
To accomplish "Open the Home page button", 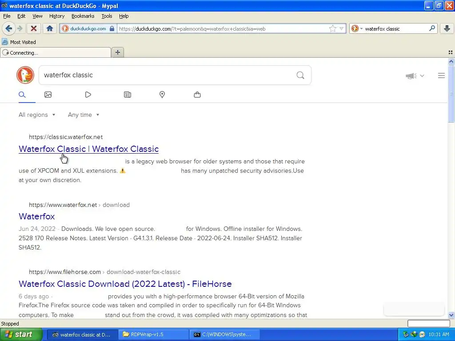I will (50, 28).
